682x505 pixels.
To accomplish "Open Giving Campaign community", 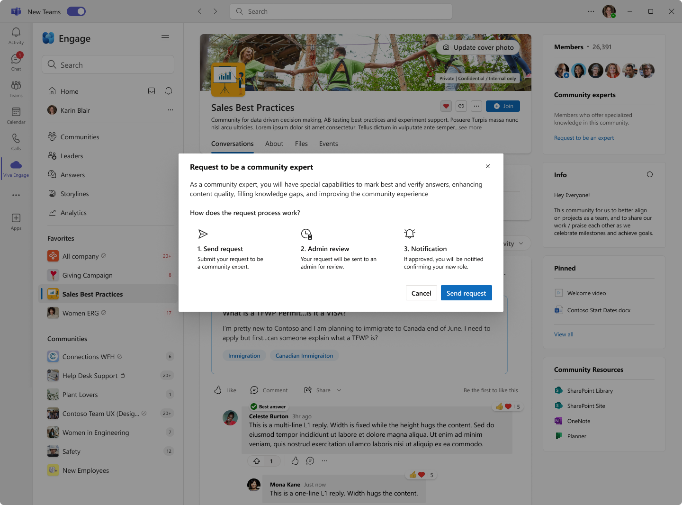I will pos(108,275).
